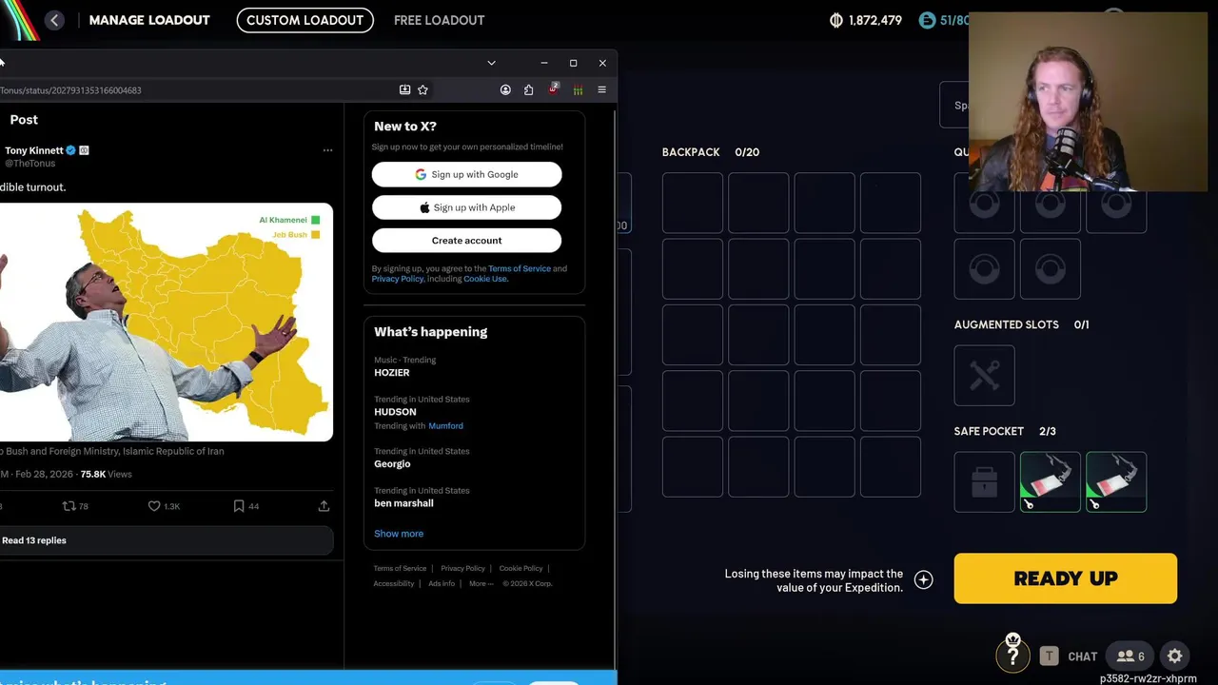This screenshot has height=685, width=1218.
Task: Bookmark this page with the star icon
Action: click(x=422, y=89)
